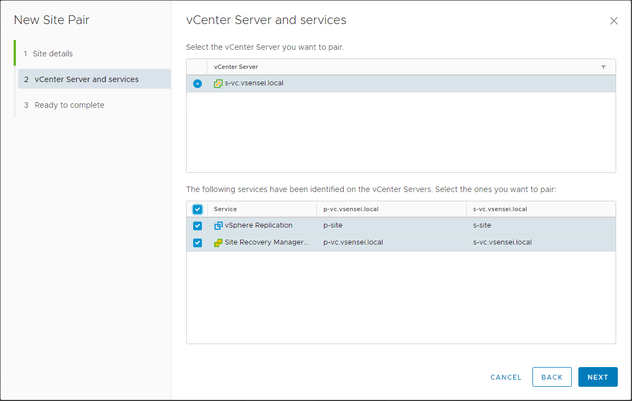The width and height of the screenshot is (632, 401).
Task: Click the s-vc.vsensei.local services column header
Action: pyautogui.click(x=500, y=209)
